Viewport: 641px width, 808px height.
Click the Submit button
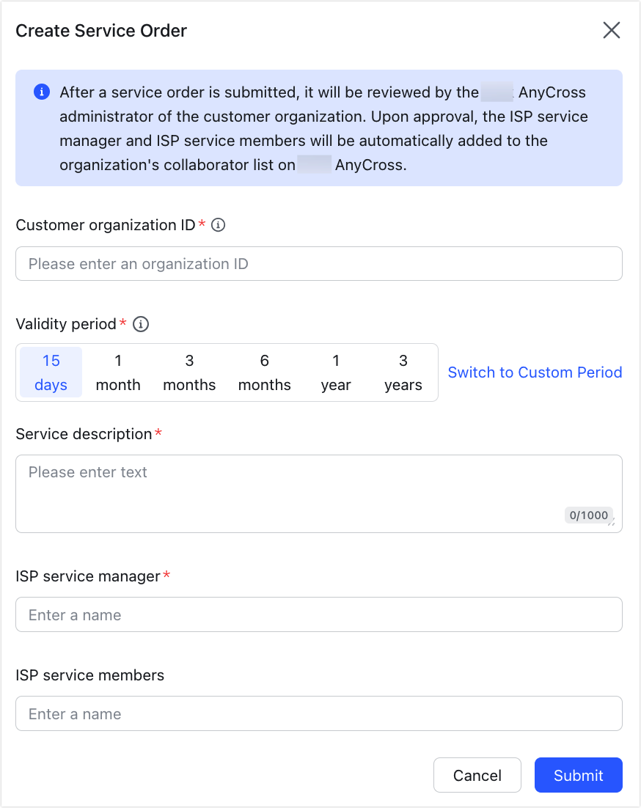tap(578, 775)
